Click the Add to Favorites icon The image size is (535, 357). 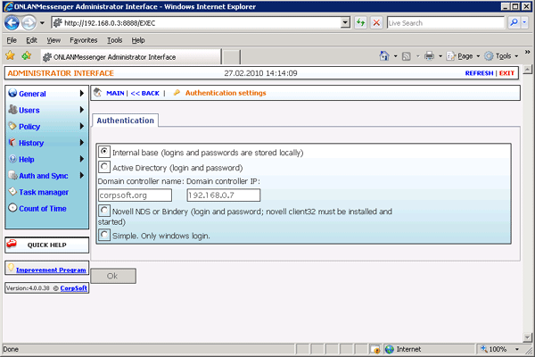[26, 55]
